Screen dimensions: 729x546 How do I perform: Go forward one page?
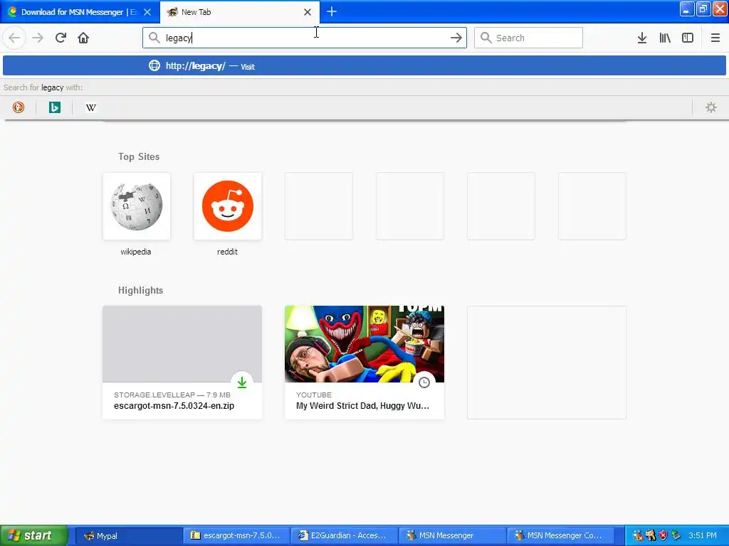click(x=38, y=38)
